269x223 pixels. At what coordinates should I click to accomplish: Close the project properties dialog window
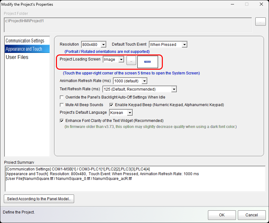(261, 4)
